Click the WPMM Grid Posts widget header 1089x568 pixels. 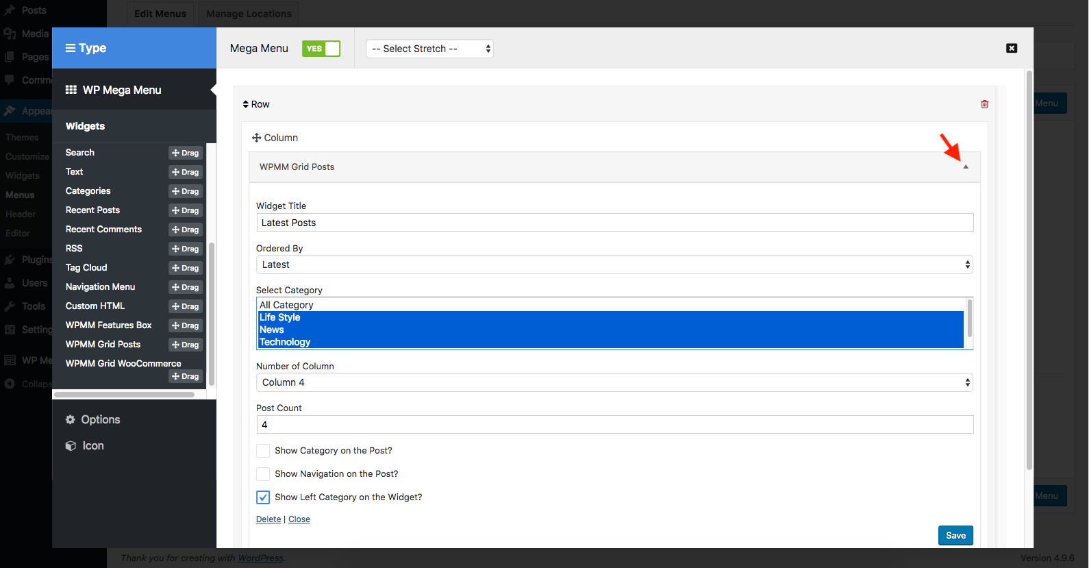click(x=614, y=166)
